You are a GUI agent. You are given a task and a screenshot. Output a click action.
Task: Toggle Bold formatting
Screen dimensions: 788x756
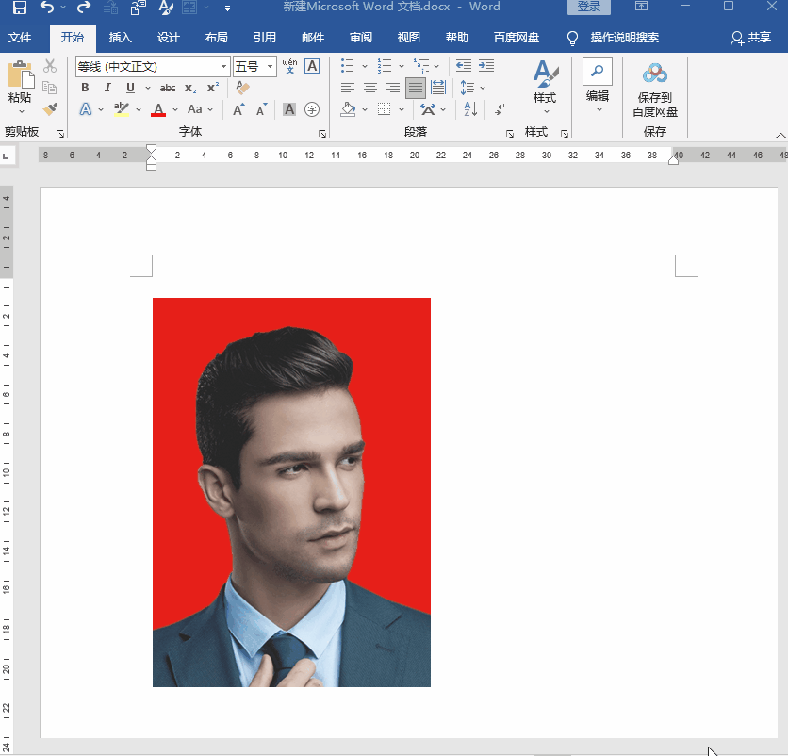pos(85,88)
